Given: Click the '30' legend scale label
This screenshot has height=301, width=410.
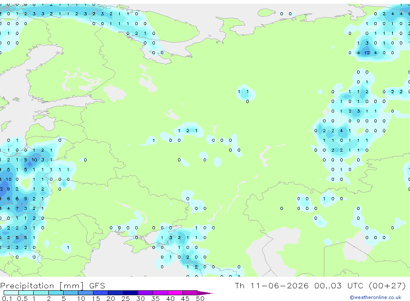Looking at the screenshot, I should (x=140, y=299).
